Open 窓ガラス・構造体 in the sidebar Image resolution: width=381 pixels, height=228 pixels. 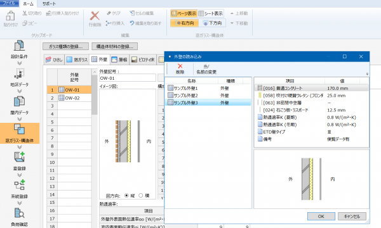20,133
